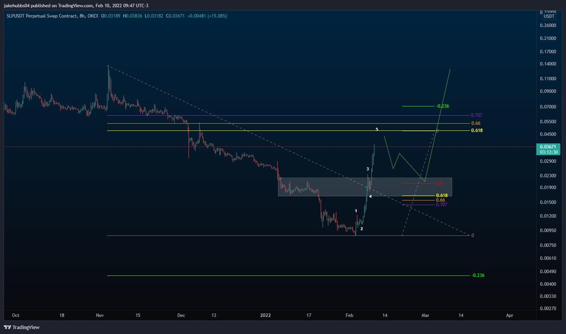Viewport: 566px width, 334px height.
Task: Select wave label 1 near the February low
Action: coord(356,211)
